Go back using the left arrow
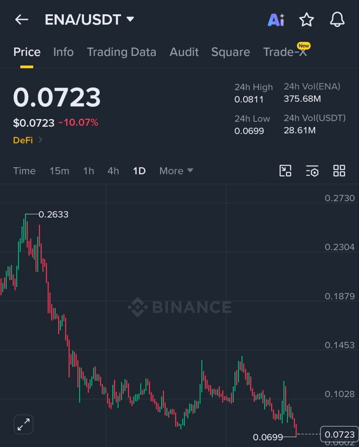 click(x=22, y=20)
